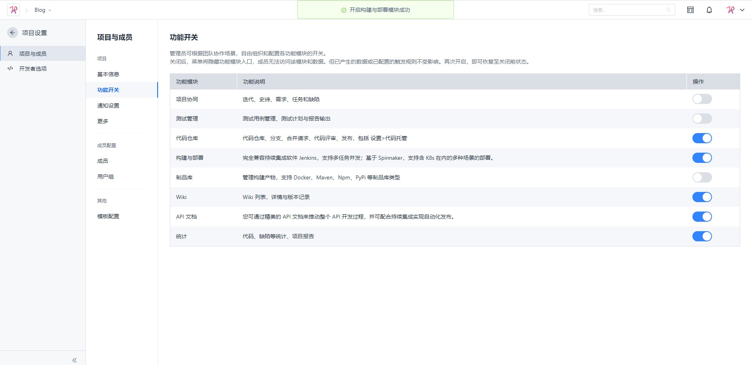Click the logo icon in top-left corner
Image resolution: width=752 pixels, height=365 pixels.
13,10
